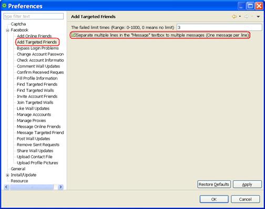This screenshot has height=209, width=265.
Task: Select Share Wall Updates item
Action: click(x=35, y=151)
